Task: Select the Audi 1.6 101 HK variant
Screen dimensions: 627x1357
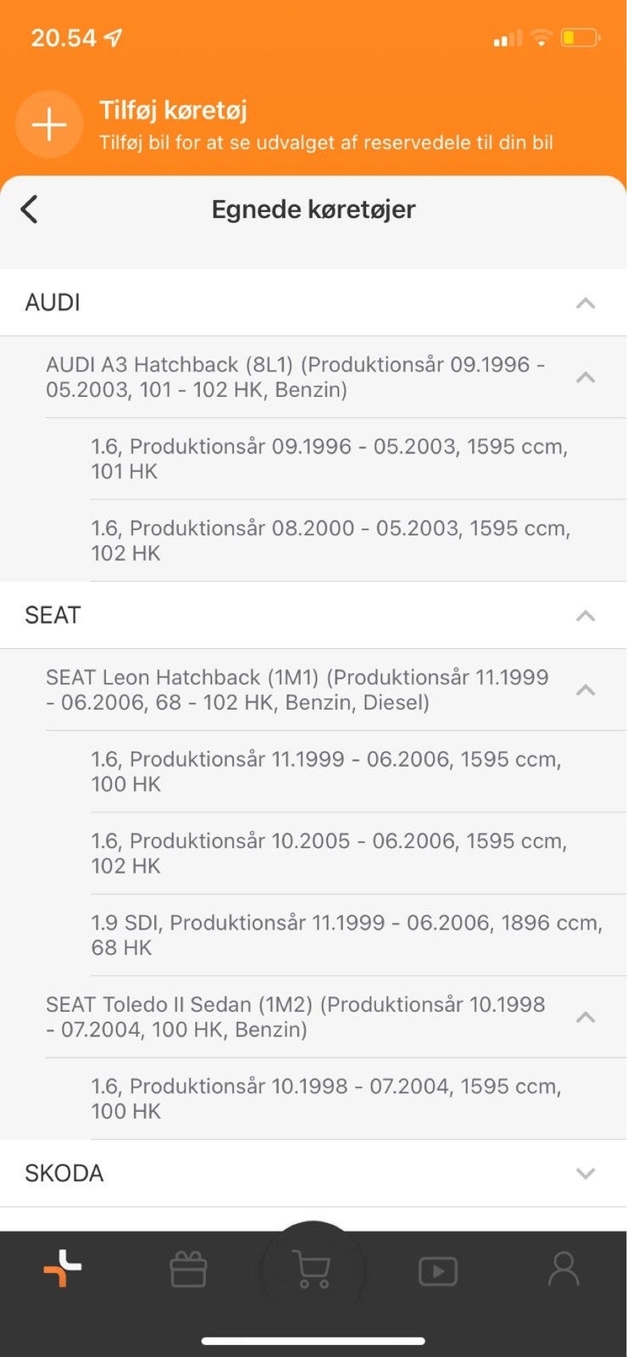Action: pos(330,459)
